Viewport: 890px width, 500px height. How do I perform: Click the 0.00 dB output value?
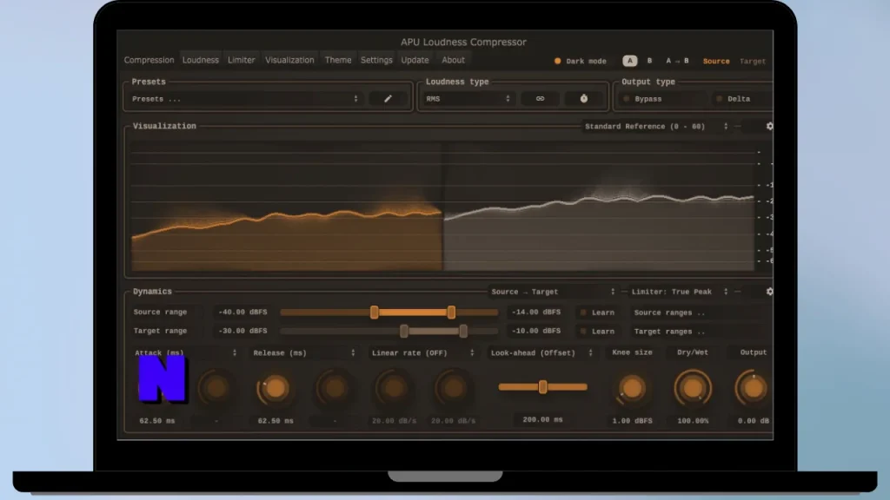[754, 421]
